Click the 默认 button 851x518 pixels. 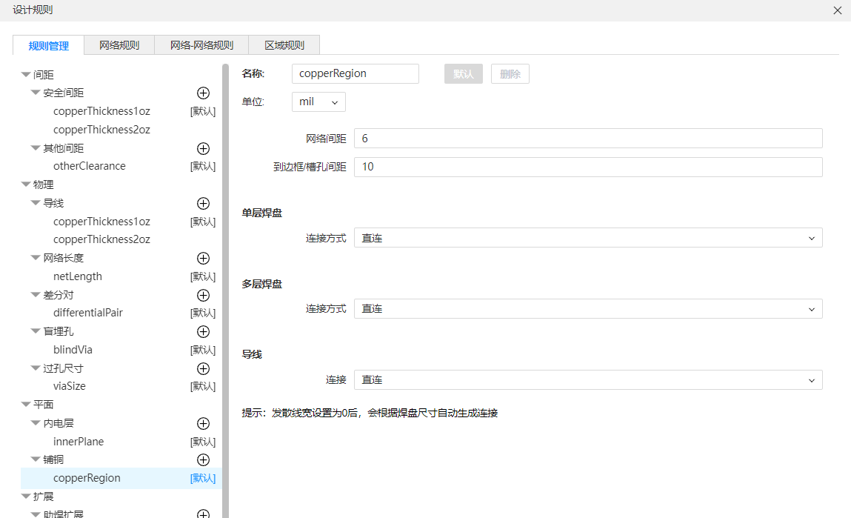pos(464,74)
